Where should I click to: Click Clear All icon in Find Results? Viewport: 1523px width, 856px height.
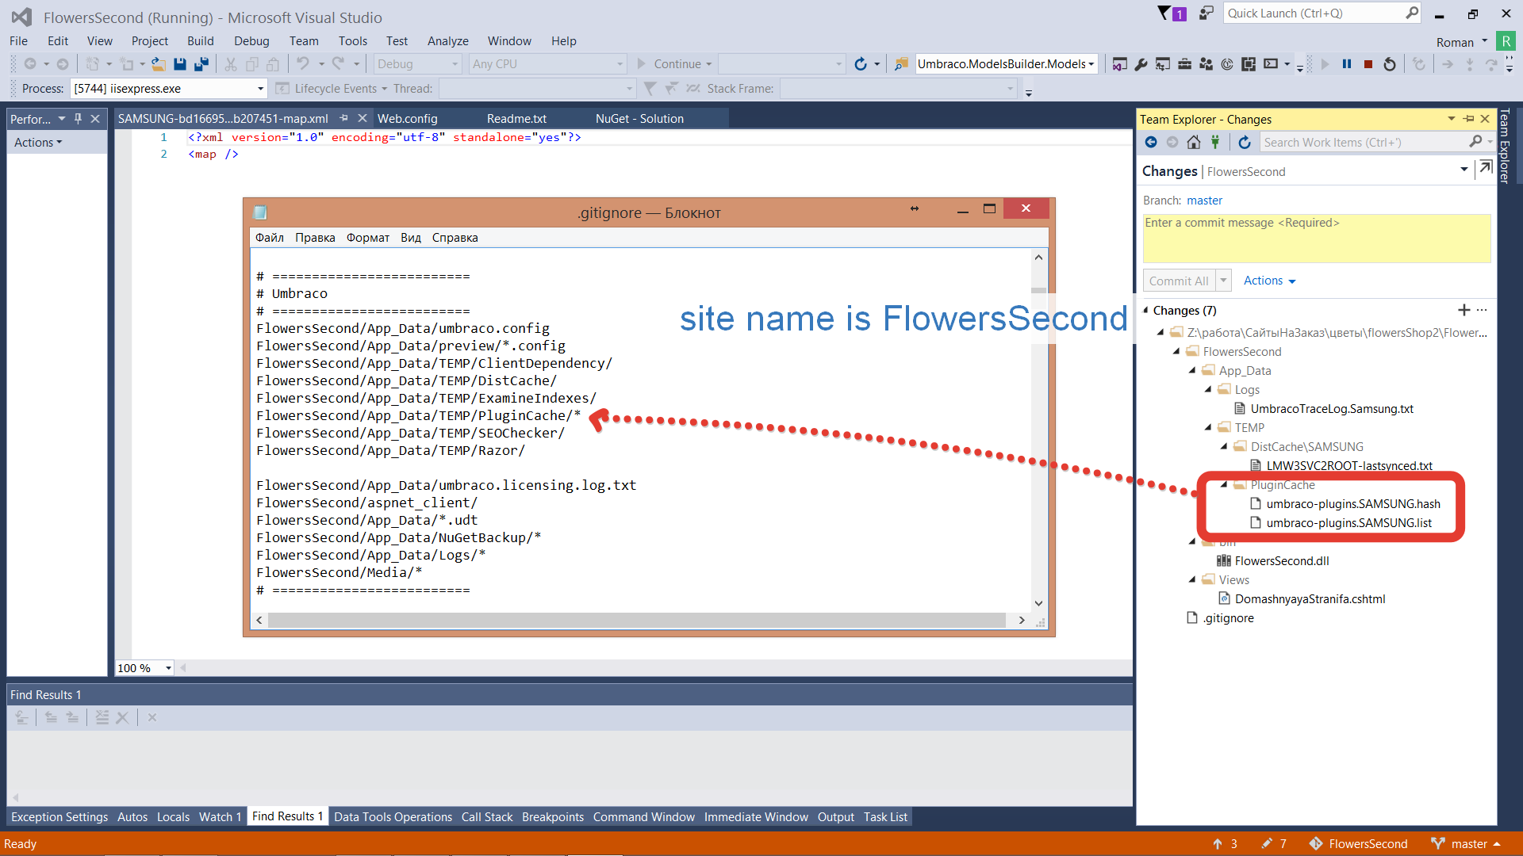click(122, 717)
